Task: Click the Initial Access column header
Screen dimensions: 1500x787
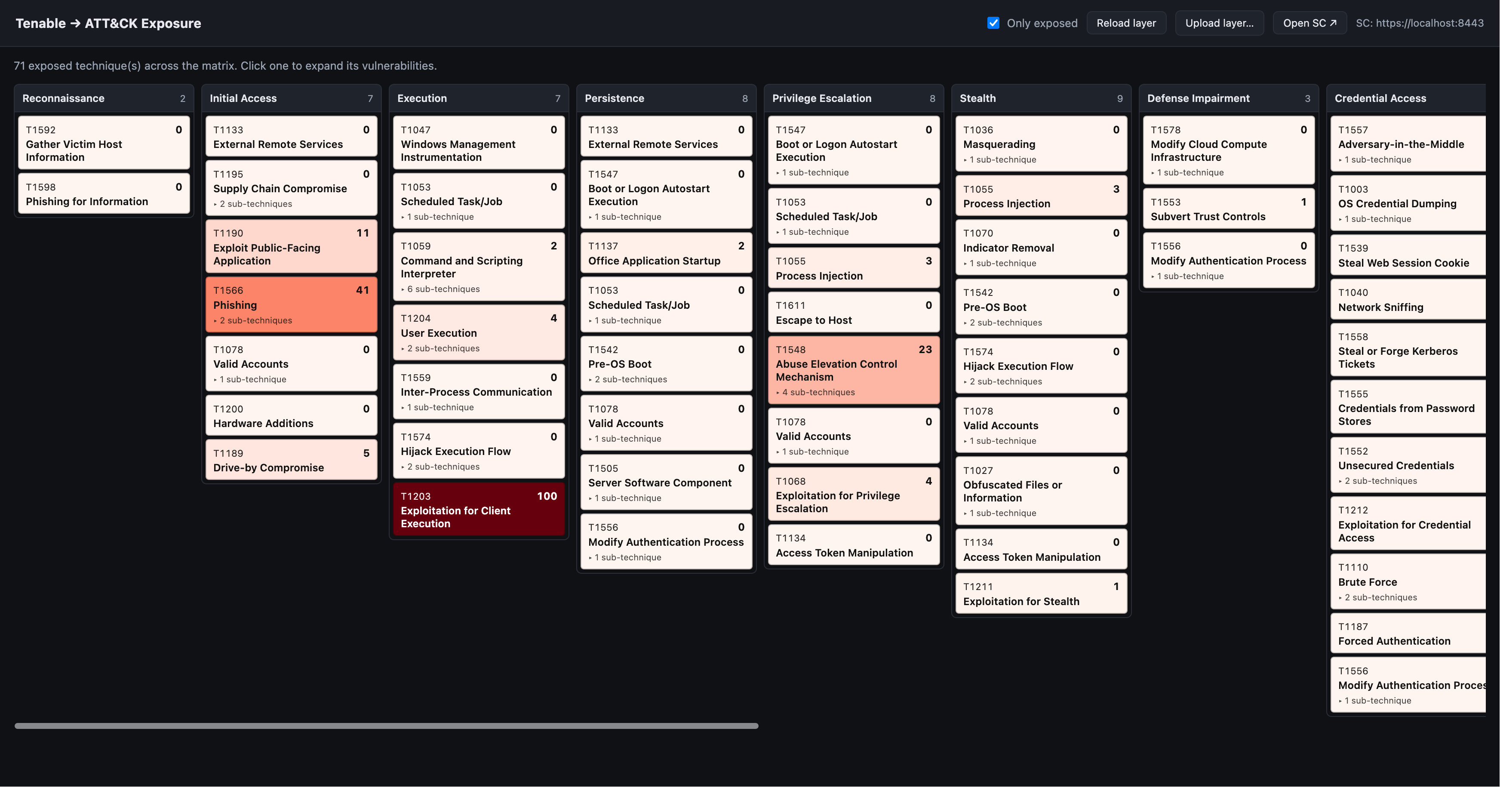Action: (291, 98)
